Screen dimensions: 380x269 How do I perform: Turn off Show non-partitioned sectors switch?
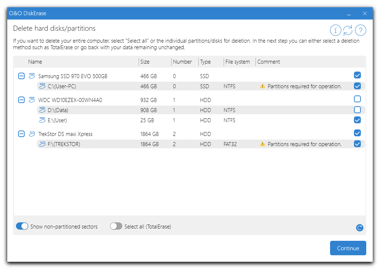click(22, 226)
